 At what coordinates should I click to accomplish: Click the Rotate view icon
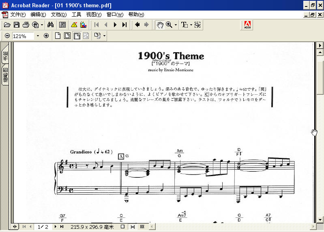pyautogui.click(x=98, y=36)
